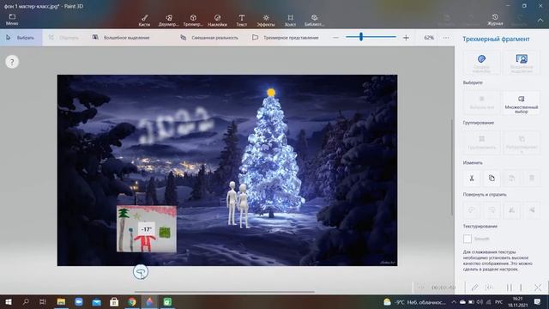This screenshot has height=309, width=549.
Task: Cut selection with the scissors icon
Action: point(472,179)
